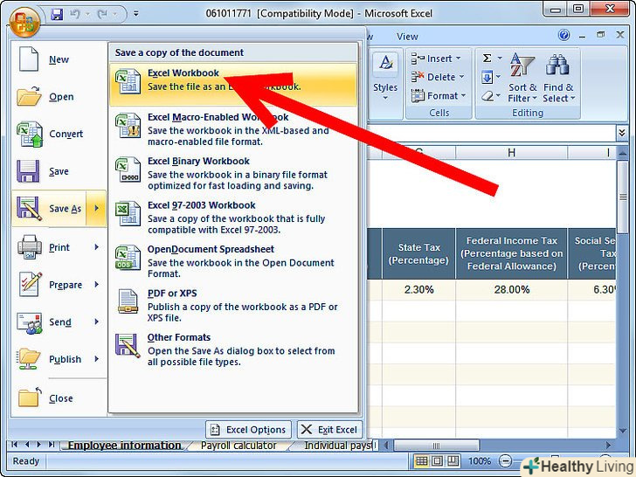Click the vertical scrollbar down arrow
The width and height of the screenshot is (636, 477).
point(623,431)
